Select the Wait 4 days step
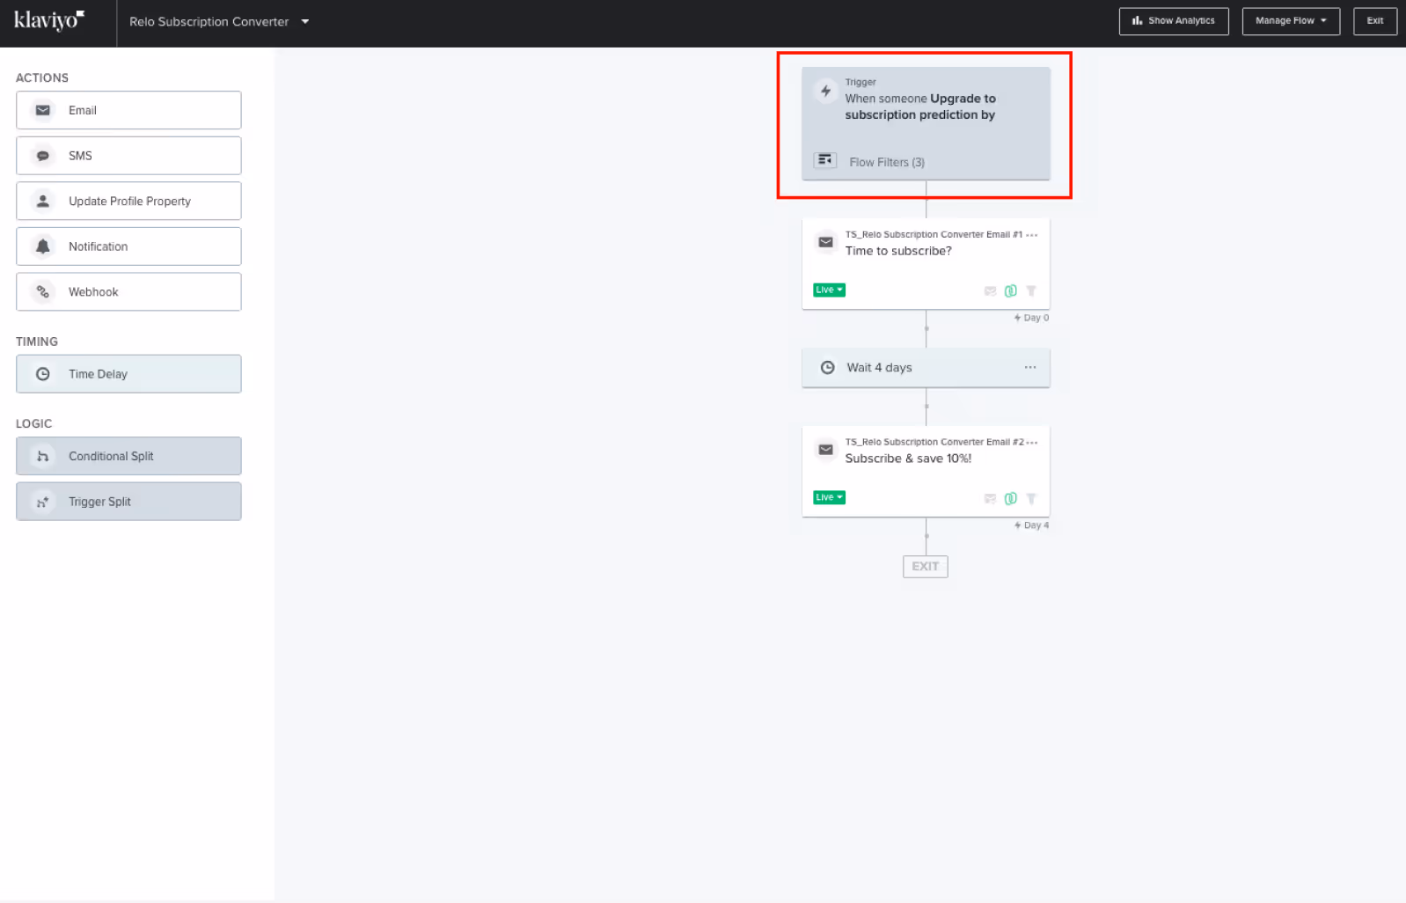Viewport: 1406px width, 903px height. pos(926,368)
